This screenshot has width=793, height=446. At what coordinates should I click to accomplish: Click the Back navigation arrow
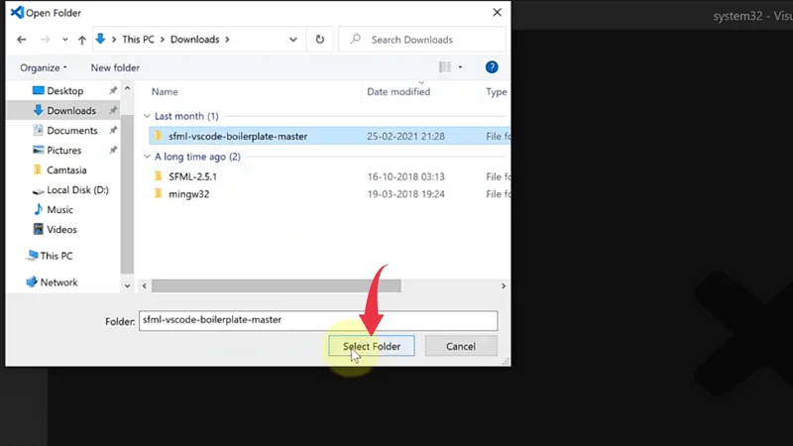[x=22, y=40]
